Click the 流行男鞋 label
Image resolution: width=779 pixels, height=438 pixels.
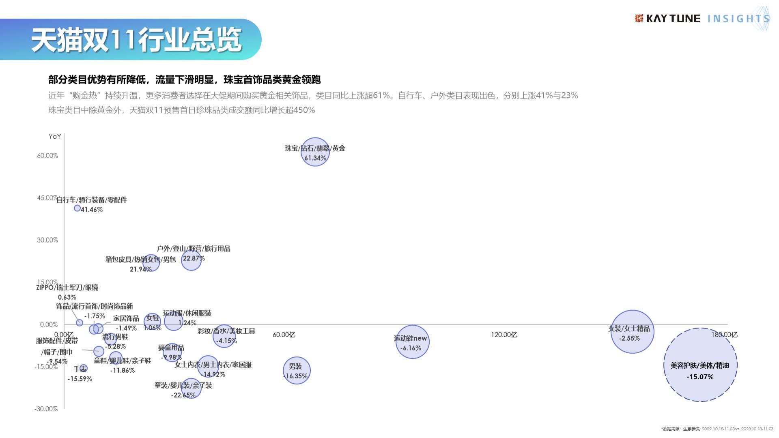[115, 337]
